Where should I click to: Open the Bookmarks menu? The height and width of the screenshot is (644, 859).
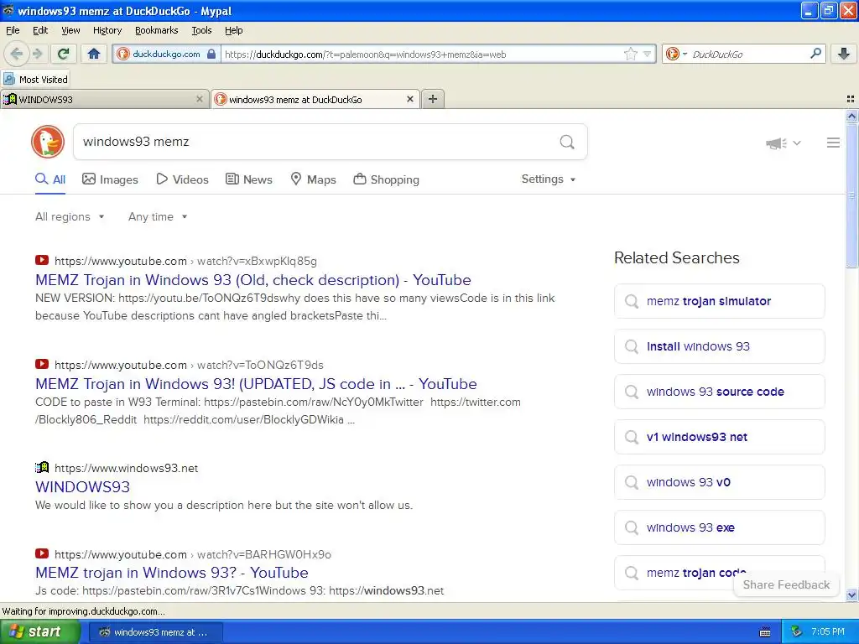pos(156,30)
